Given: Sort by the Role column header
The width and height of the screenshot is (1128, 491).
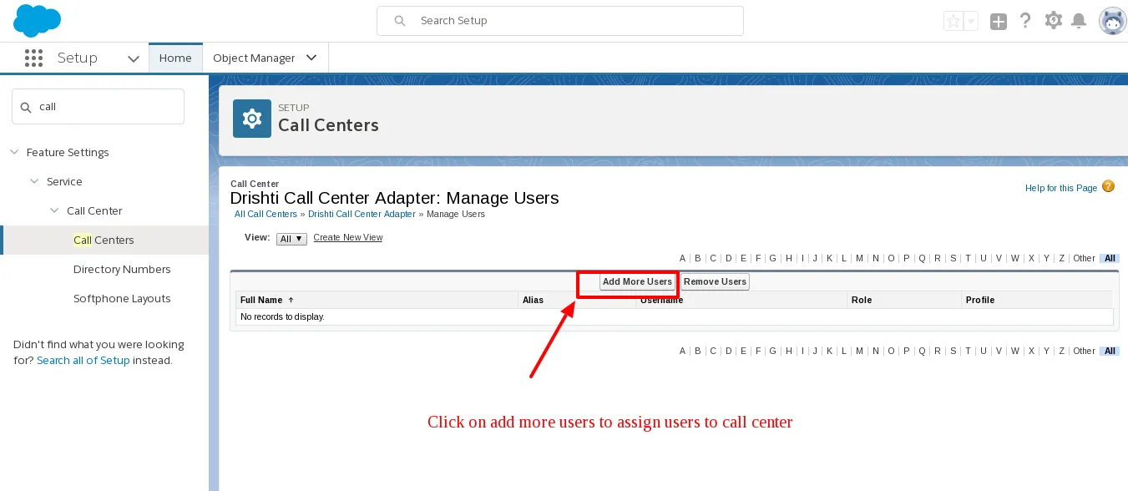Looking at the screenshot, I should pyautogui.click(x=862, y=300).
